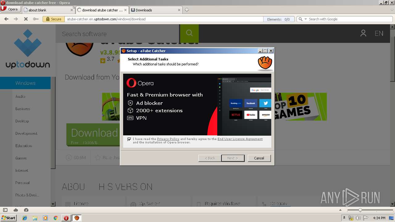Image resolution: width=395 pixels, height=222 pixels.
Task: Switch to Opera in the taskbar
Action: coord(66,218)
